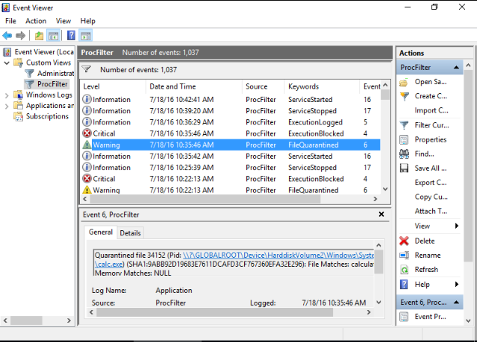Click the Refresh icon in Actions

click(x=405, y=270)
